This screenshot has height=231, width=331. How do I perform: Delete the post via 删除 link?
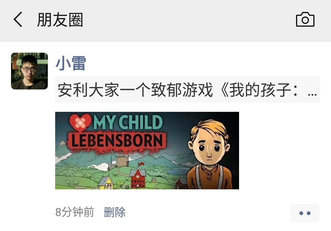[x=115, y=212]
